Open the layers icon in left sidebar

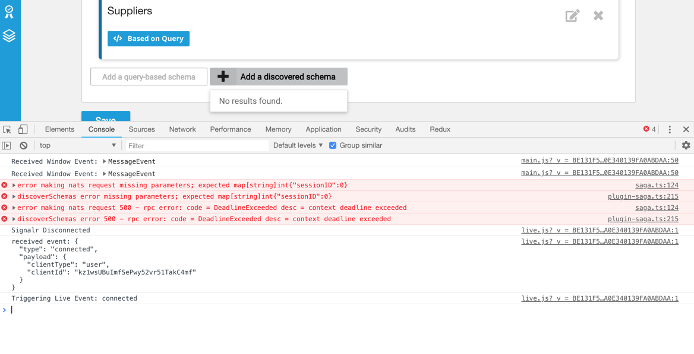[x=10, y=36]
